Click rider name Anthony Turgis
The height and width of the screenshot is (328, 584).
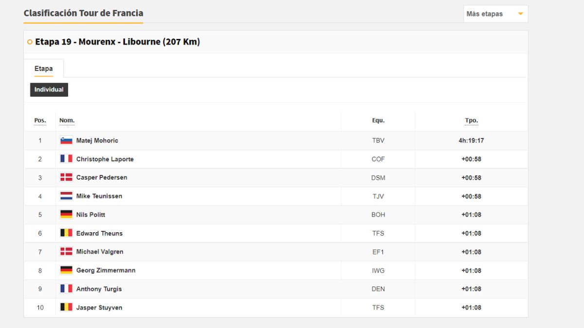click(99, 289)
